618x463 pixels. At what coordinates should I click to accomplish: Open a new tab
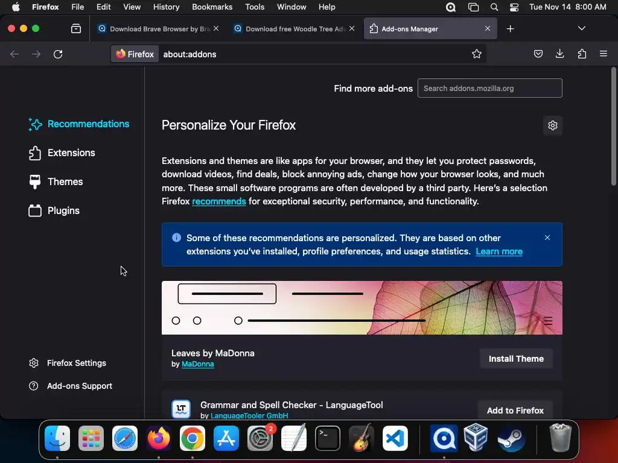pyautogui.click(x=510, y=29)
